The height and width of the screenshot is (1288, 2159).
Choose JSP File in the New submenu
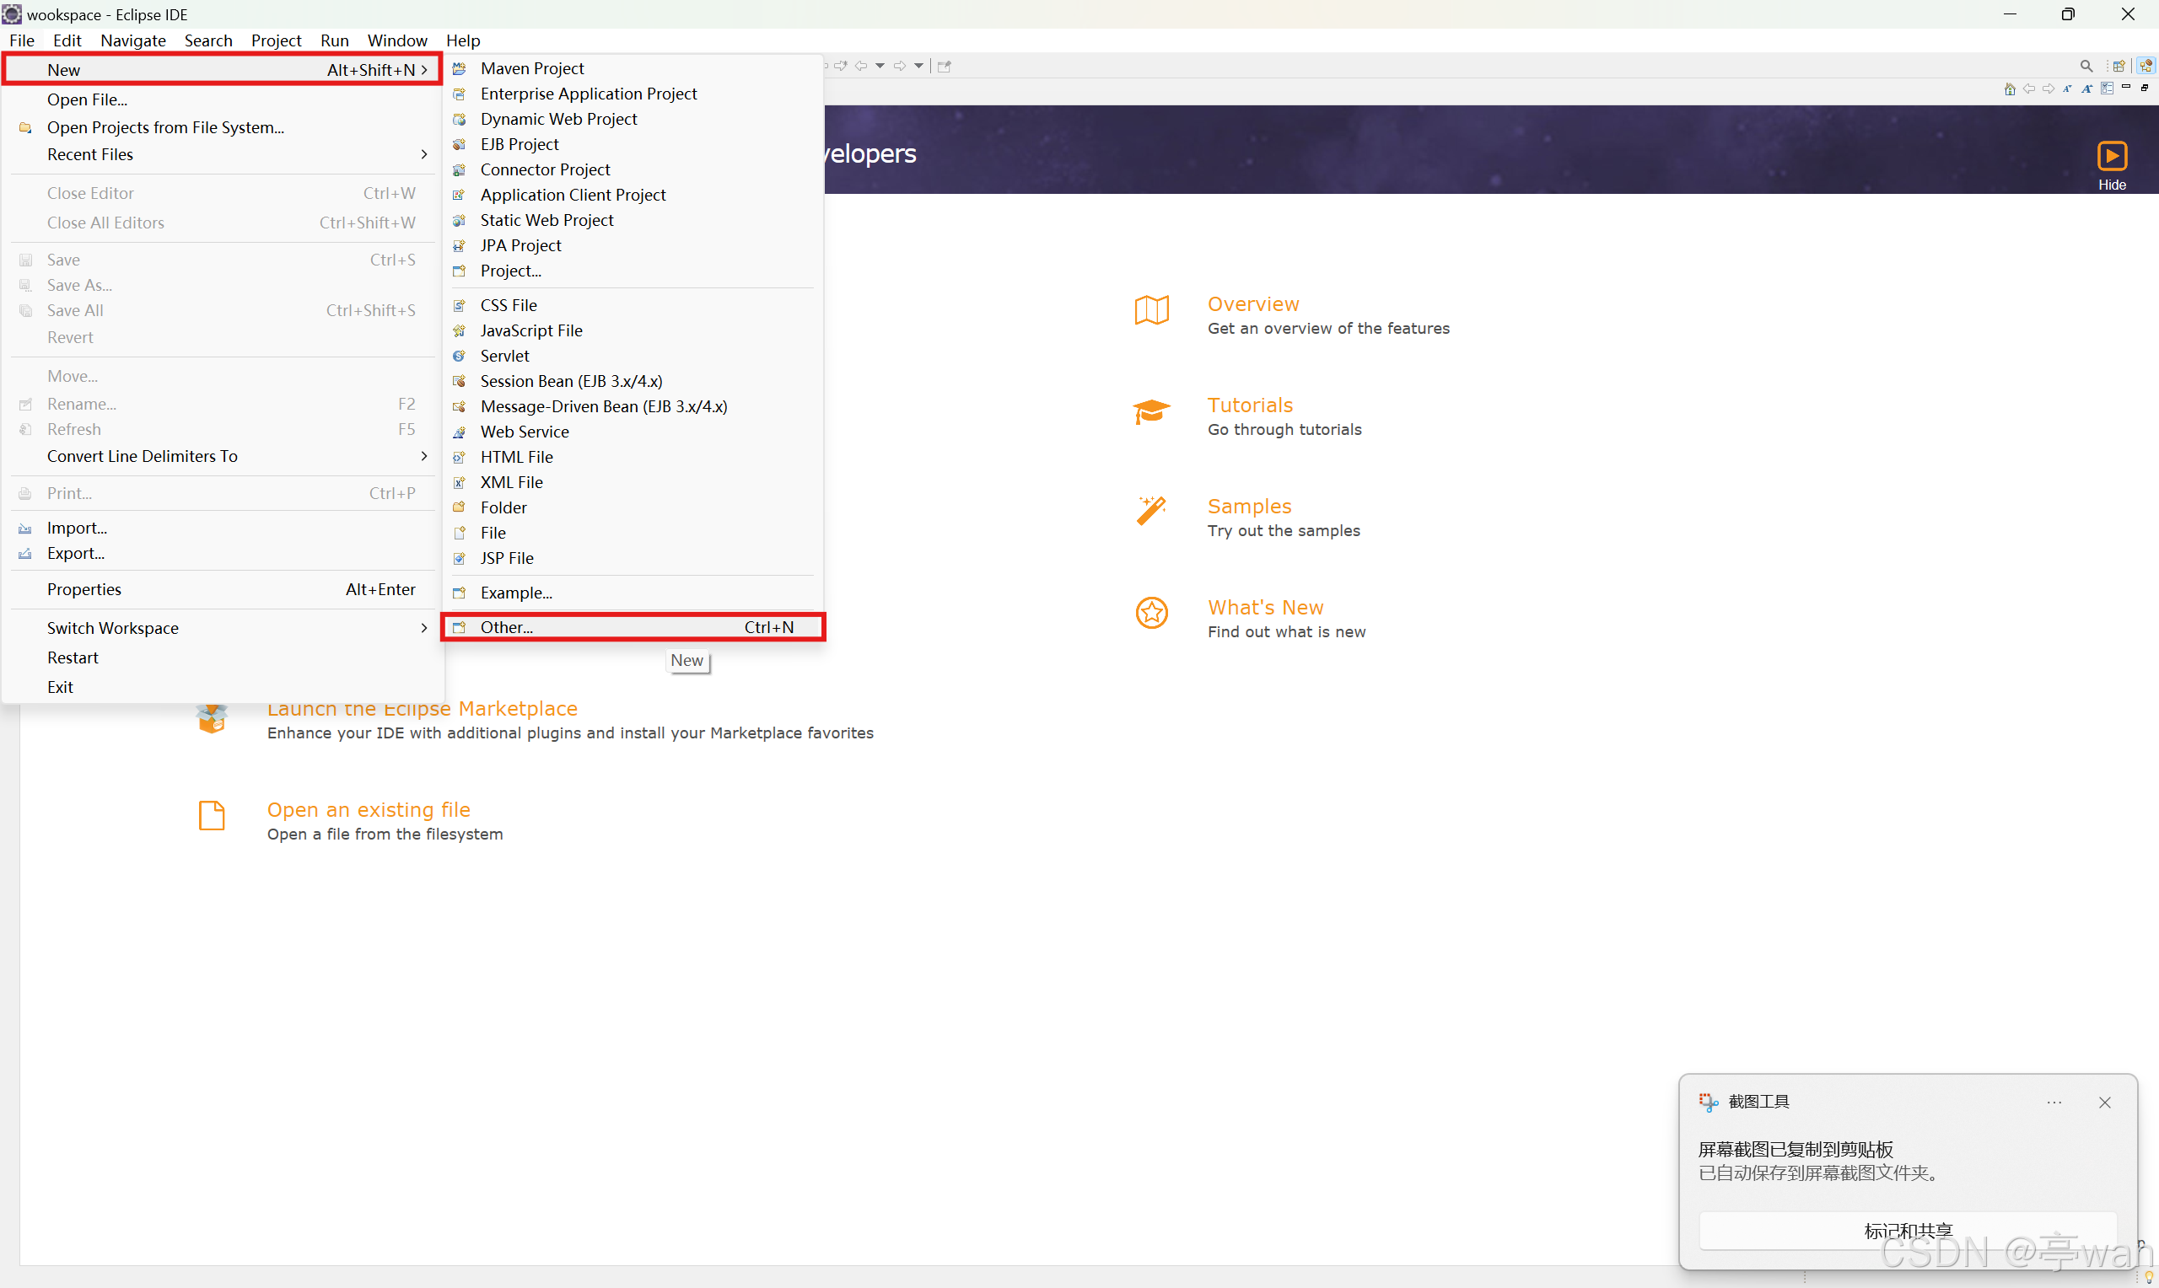coord(633,558)
